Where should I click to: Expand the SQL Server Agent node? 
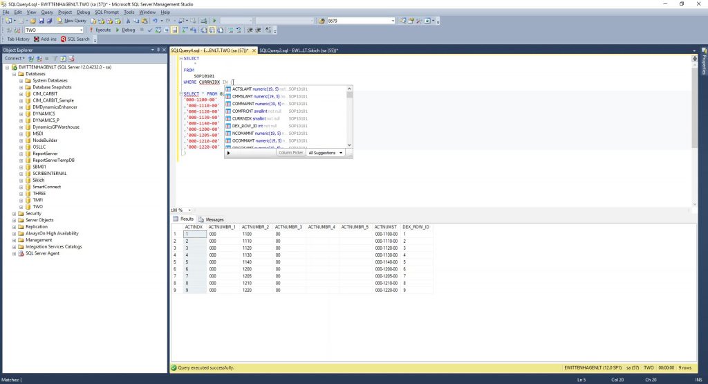14,253
